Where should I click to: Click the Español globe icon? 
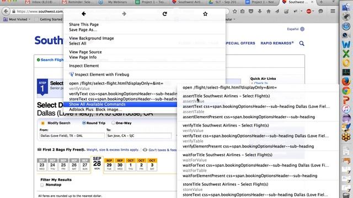pyautogui.click(x=302, y=29)
